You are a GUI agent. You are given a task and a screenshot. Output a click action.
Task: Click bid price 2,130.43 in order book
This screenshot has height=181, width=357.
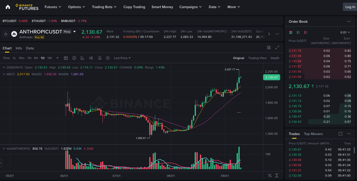tap(295, 122)
